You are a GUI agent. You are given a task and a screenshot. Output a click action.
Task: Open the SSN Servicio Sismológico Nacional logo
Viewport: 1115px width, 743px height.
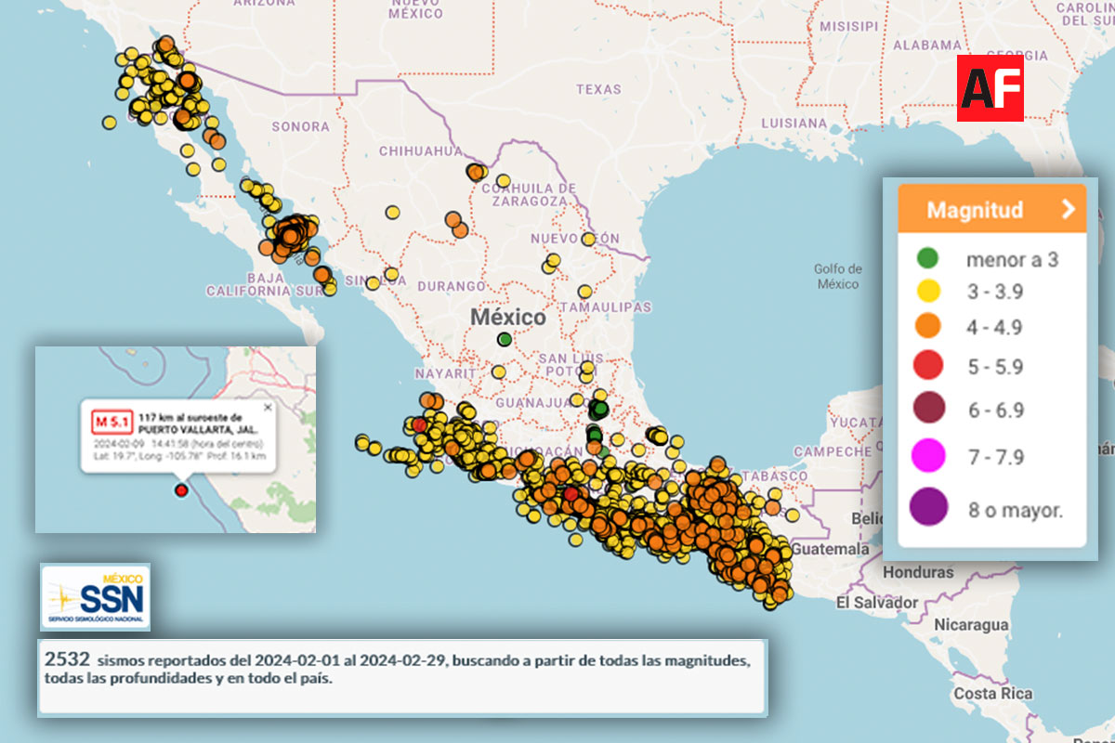(96, 596)
